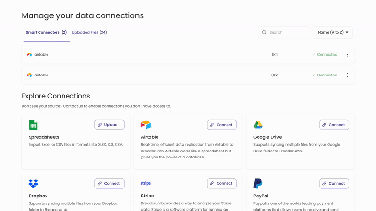This screenshot has height=211, width=376.
Task: Click the second airtable row logo
Action: pyautogui.click(x=30, y=75)
